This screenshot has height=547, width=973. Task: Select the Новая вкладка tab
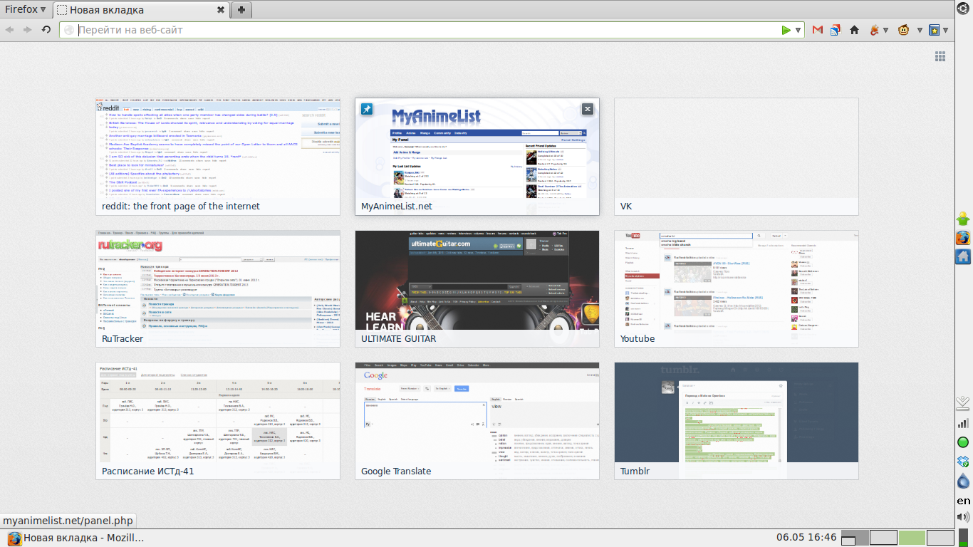[140, 10]
